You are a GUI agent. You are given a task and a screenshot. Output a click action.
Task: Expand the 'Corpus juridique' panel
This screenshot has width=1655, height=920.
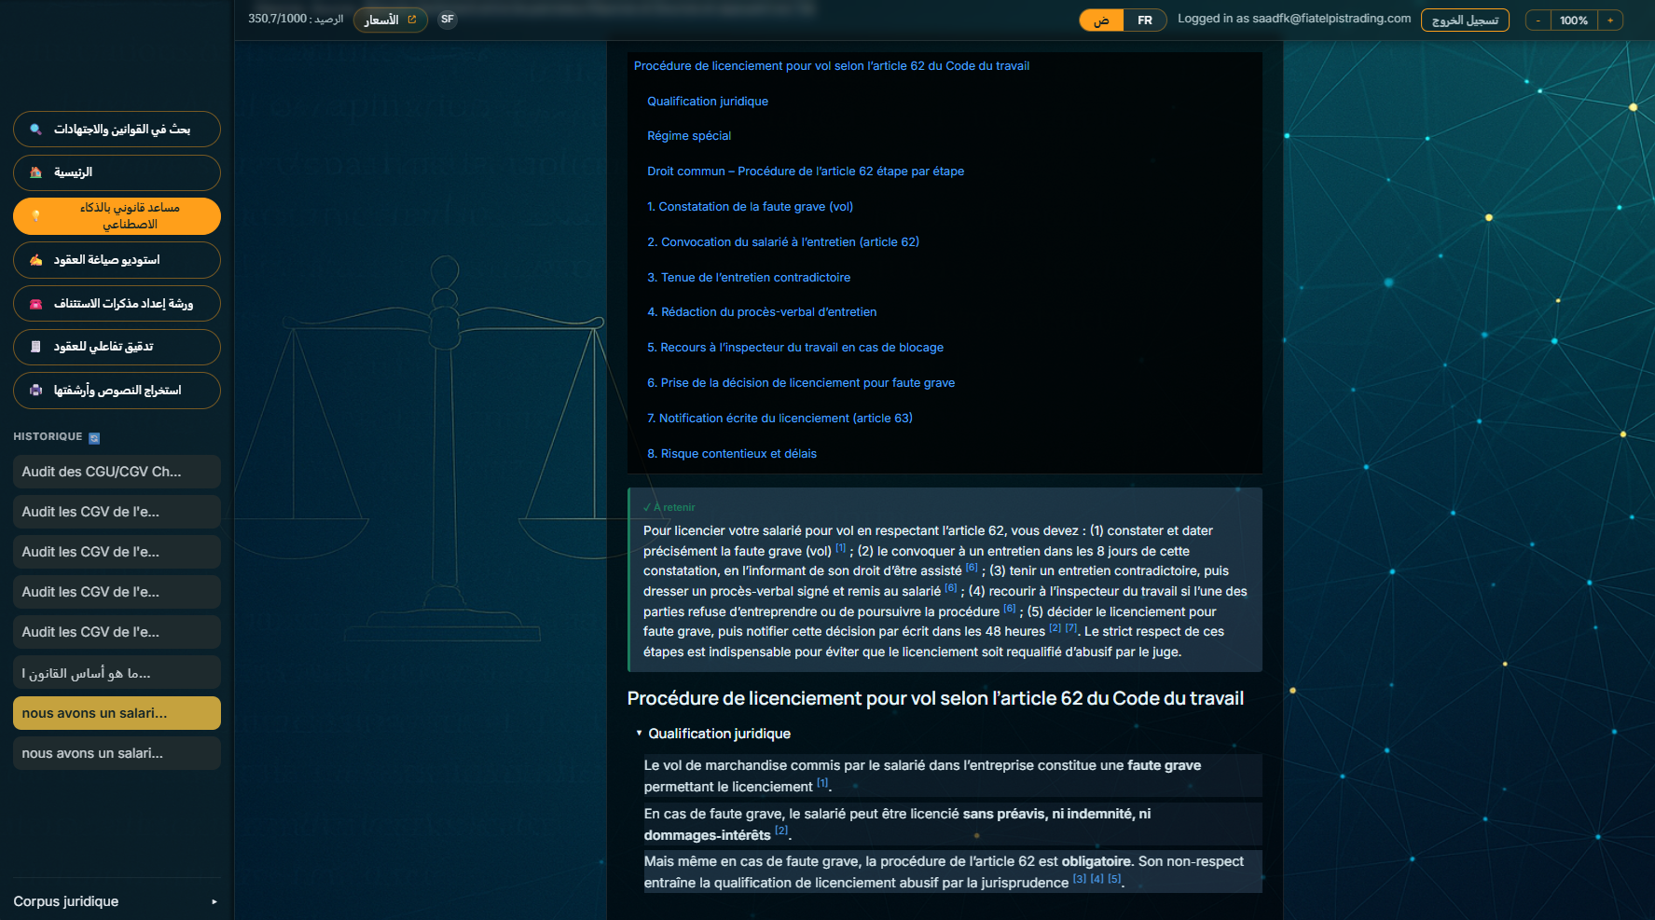[116, 900]
